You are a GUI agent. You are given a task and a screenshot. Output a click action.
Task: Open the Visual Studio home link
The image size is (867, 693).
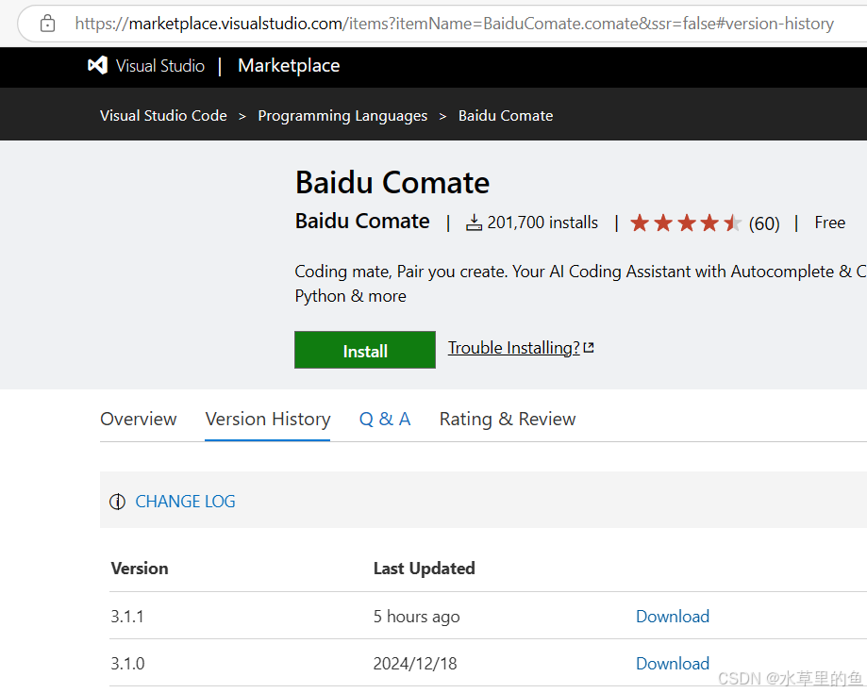click(x=159, y=66)
